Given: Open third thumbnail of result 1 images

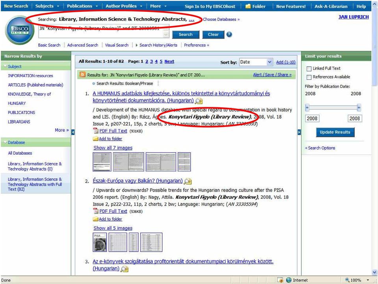Looking at the screenshot, I should (161, 162).
